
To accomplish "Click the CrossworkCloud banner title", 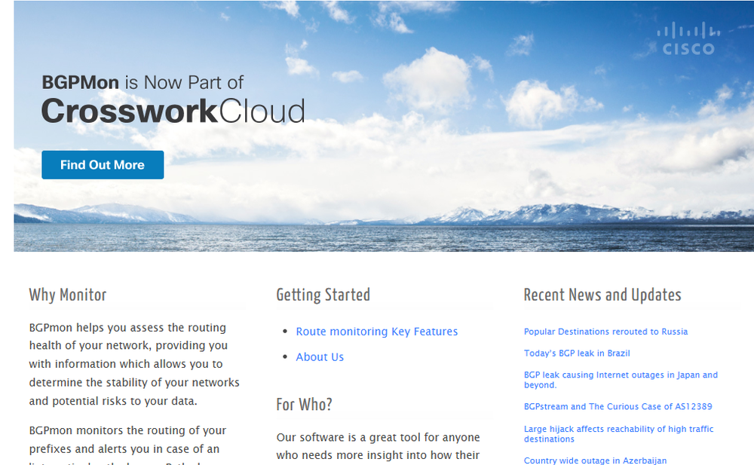I will tap(173, 111).
